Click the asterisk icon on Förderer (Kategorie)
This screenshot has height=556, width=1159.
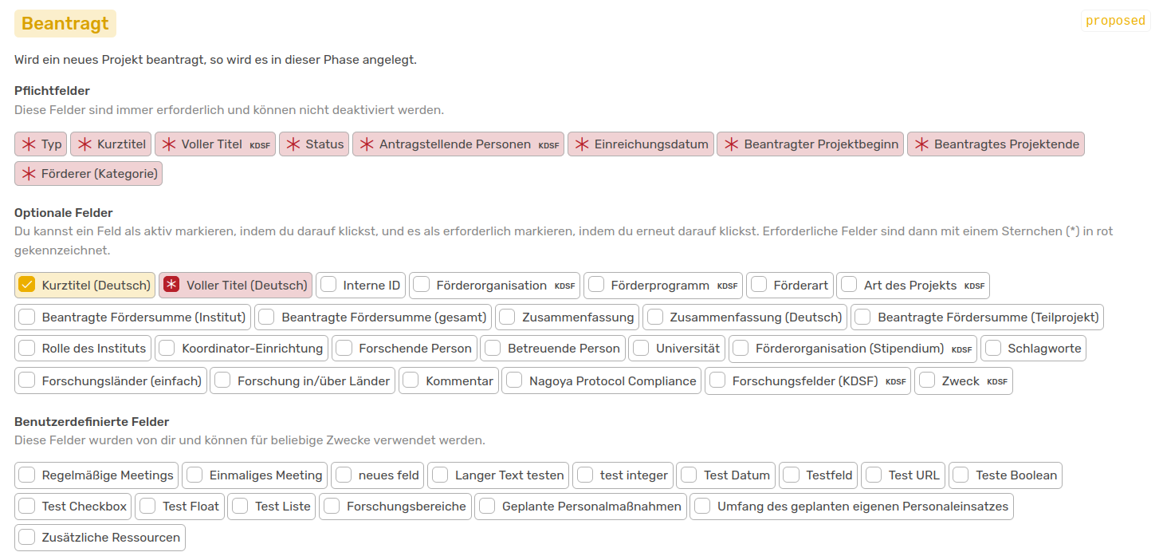pyautogui.click(x=28, y=173)
